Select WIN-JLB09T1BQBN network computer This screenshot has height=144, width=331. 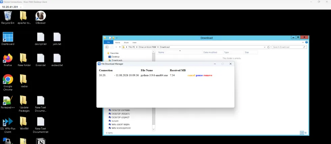(x=119, y=124)
